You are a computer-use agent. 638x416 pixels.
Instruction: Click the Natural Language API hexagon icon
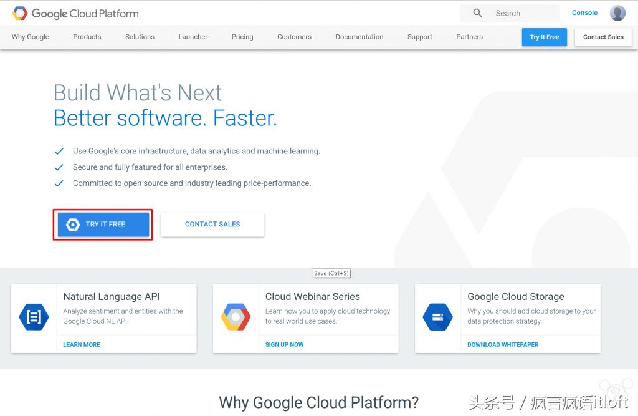point(34,317)
